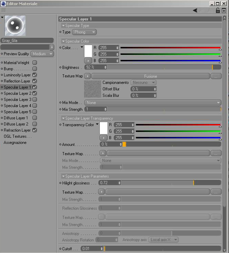Open Transparency Texture Map arrow button
229x253 pixels.
[103, 153]
